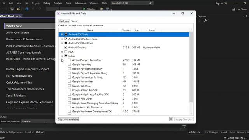This screenshot has height=140, width=249.
Task: Open All-In-One Search in What's New
Action: [18, 33]
